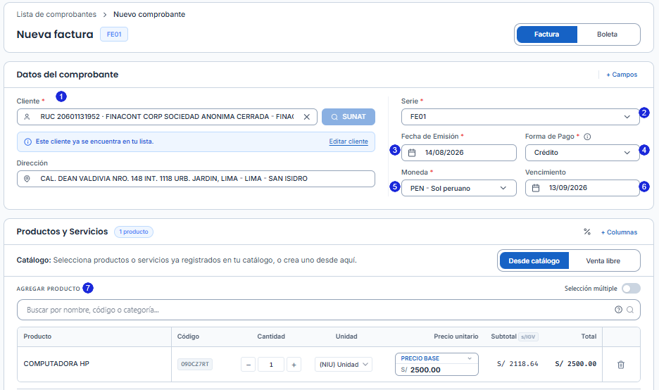Viewport: 659px width, 390px height.
Task: Open the Serie FE01 dropdown
Action: click(x=520, y=117)
